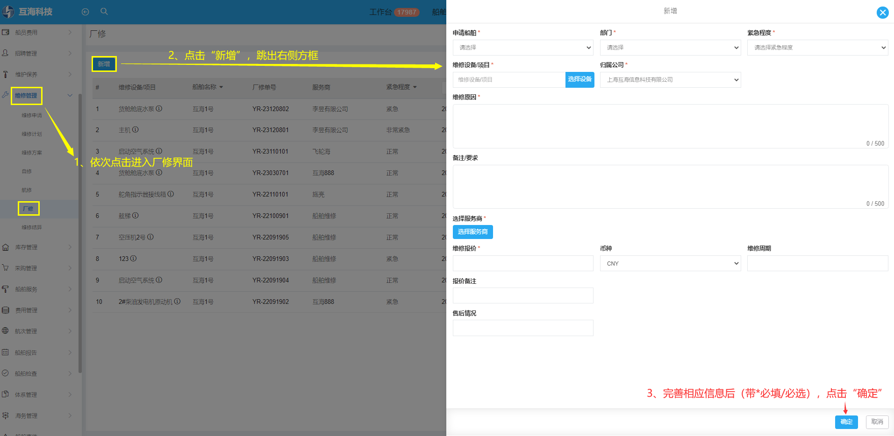
Task: Click table cell YR-23120802
Action: click(271, 109)
